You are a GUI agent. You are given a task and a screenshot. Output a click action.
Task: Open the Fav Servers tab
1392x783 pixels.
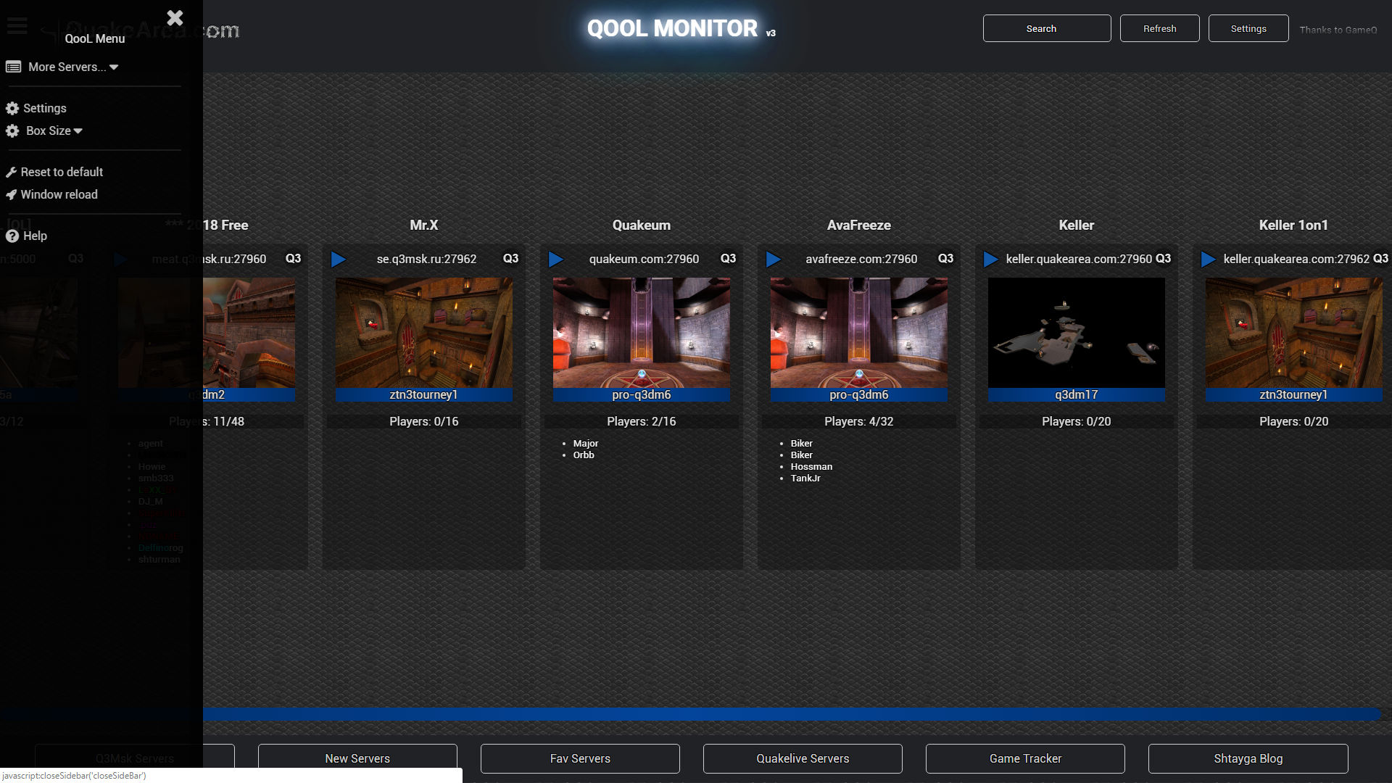tap(580, 758)
